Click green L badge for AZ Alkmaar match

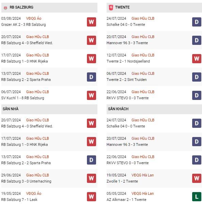click(x=197, y=197)
